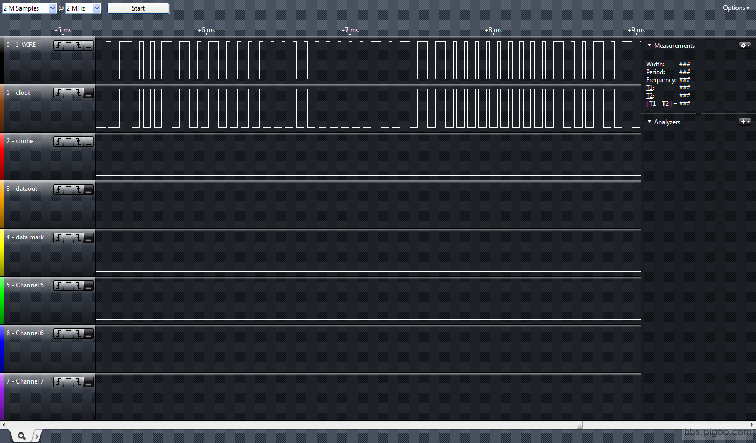Set rising edge trigger on 0 - 1-WIRE

pyautogui.click(x=58, y=45)
